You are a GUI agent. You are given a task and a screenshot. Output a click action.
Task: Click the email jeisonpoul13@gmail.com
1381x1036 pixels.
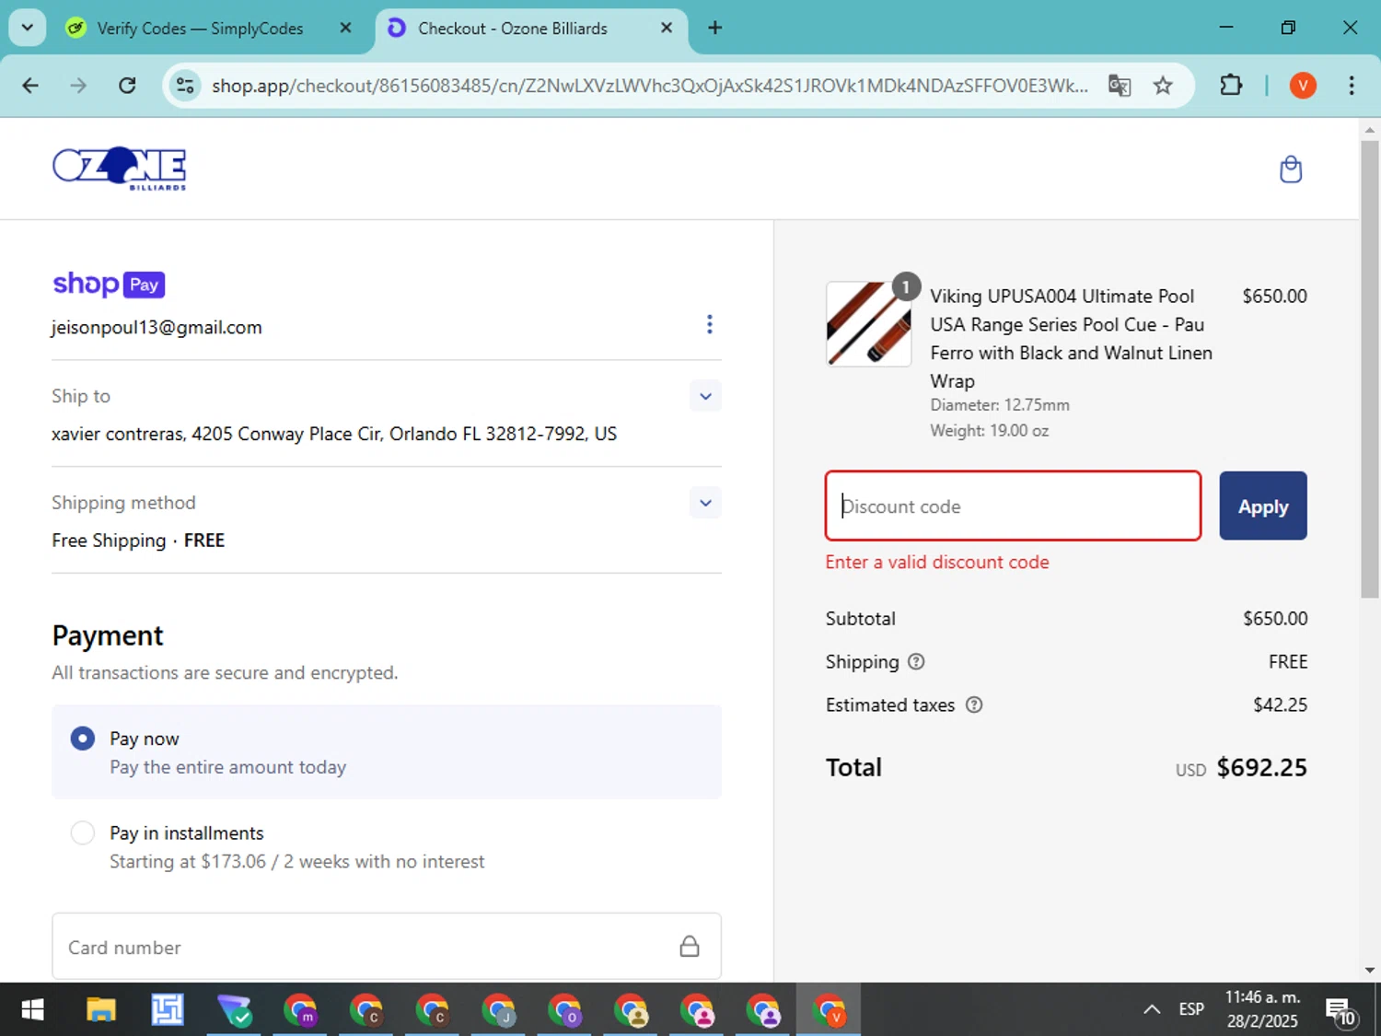(157, 328)
